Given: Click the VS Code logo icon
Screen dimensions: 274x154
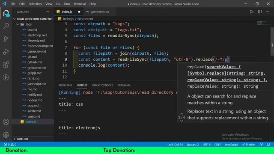Looking at the screenshot, I should point(4,4).
